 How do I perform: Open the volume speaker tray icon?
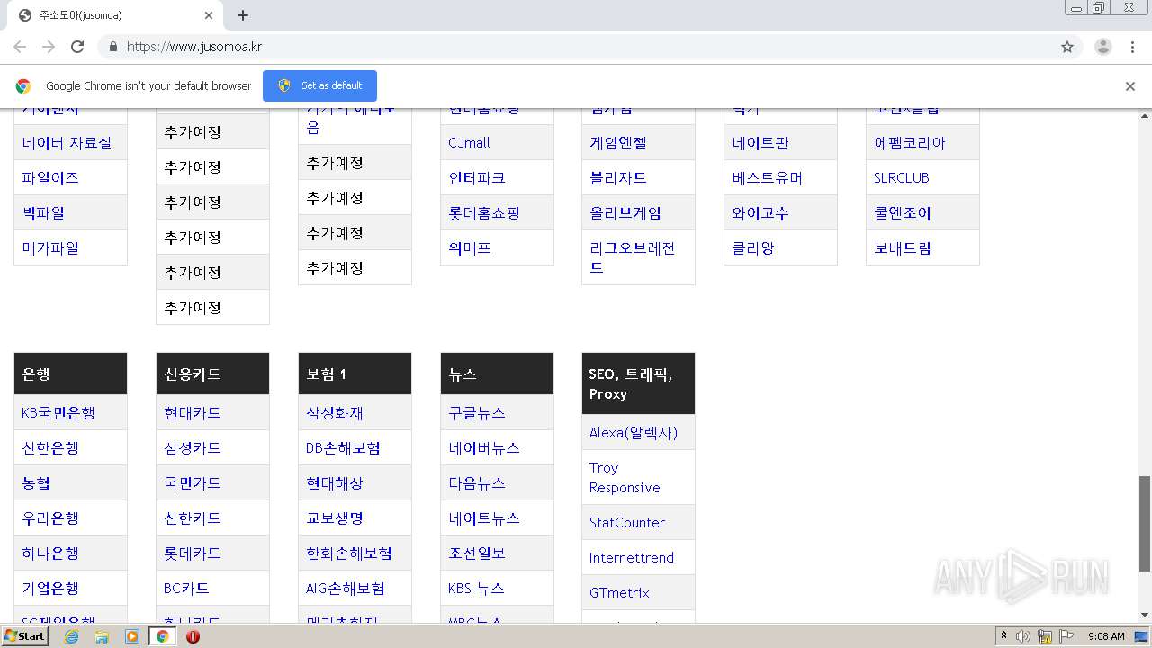[x=1023, y=636]
